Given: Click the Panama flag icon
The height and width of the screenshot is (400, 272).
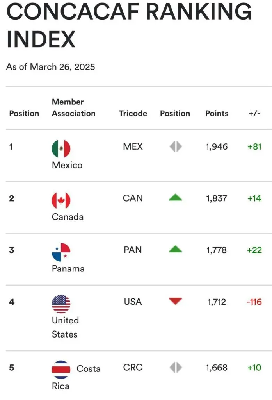Looking at the screenshot, I should coord(61,252).
